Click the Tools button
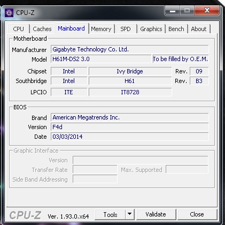This screenshot has height=225, width=225. tap(110, 214)
